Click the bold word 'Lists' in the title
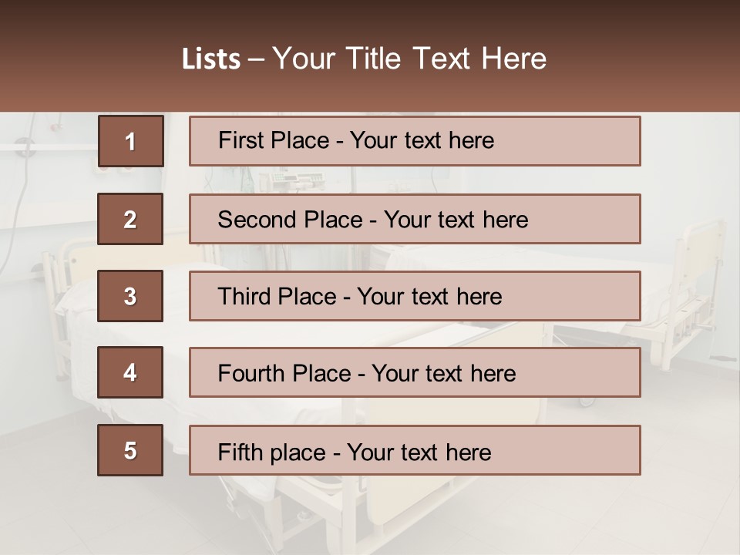Viewport: 740px width, 555px height. click(211, 59)
